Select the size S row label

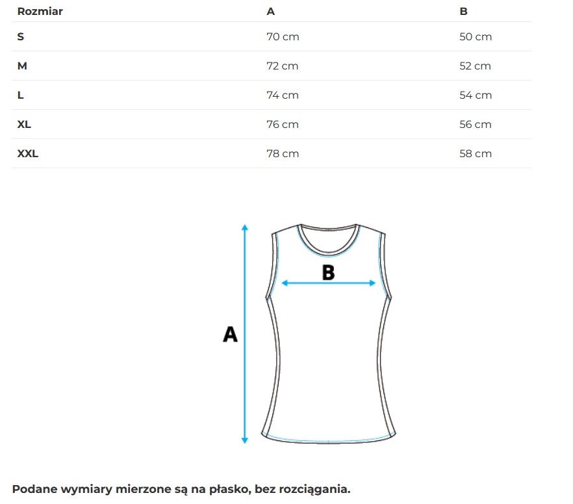click(x=21, y=37)
